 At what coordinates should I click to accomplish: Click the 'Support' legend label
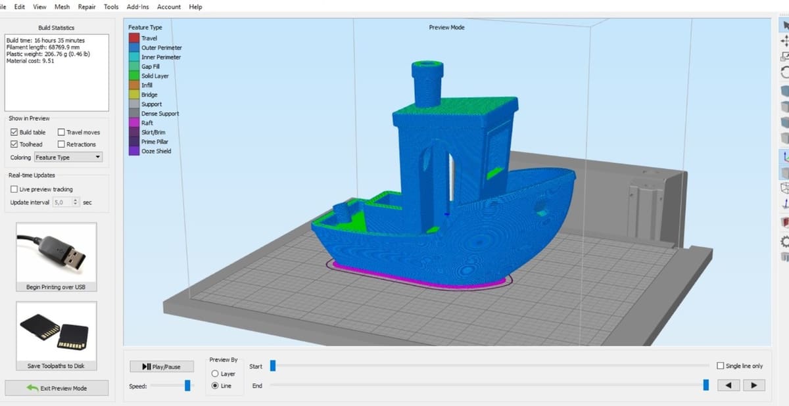(x=151, y=104)
